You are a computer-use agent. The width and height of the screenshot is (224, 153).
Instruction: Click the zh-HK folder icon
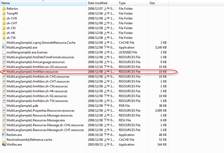4,33
